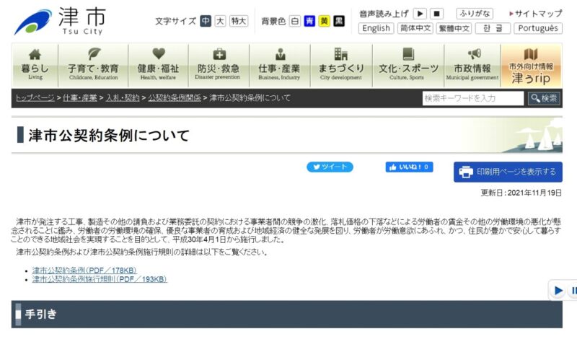Switch language to English

(x=376, y=28)
